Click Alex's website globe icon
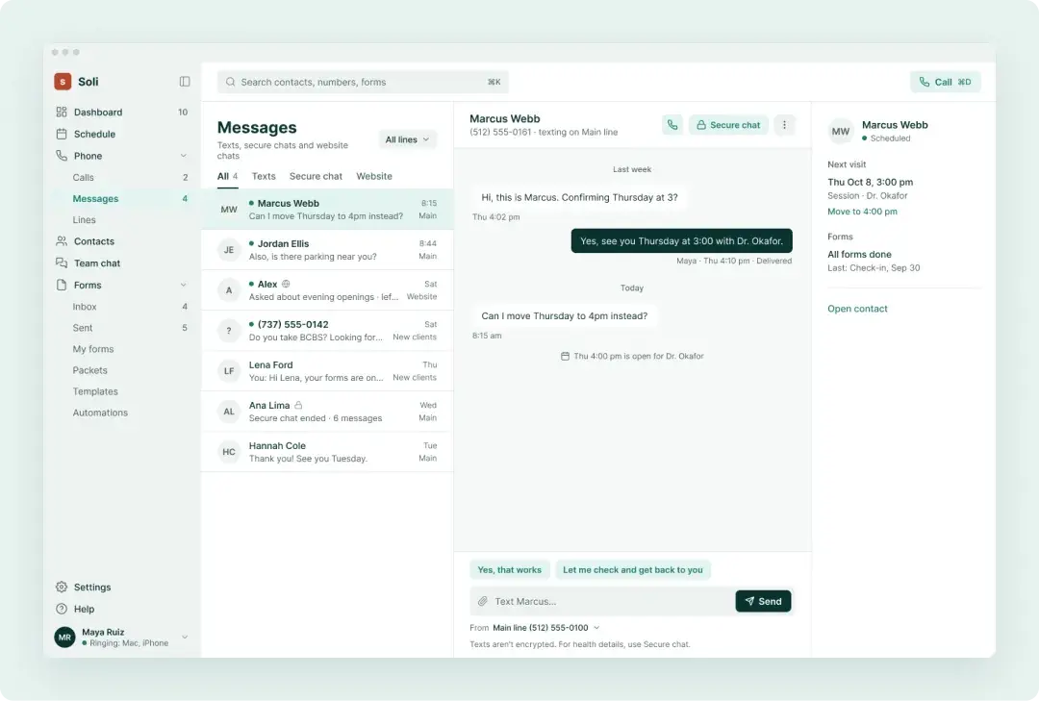The width and height of the screenshot is (1039, 701). coord(286,284)
